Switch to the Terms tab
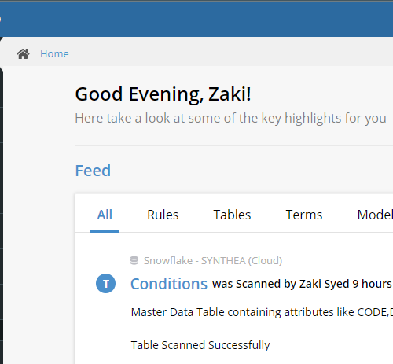Screen dimensions: 393x364 coord(304,215)
